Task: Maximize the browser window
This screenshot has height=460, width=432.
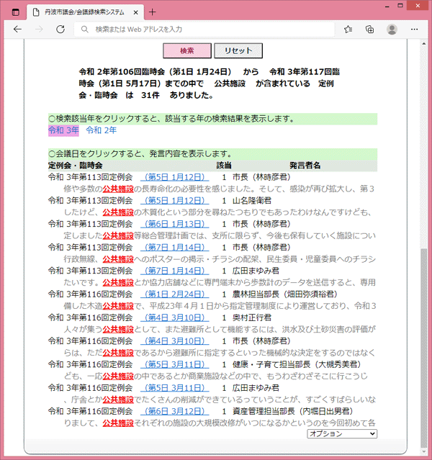Action: point(400,6)
